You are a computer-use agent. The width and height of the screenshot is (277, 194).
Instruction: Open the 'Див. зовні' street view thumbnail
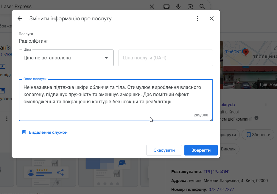coord(250,77)
